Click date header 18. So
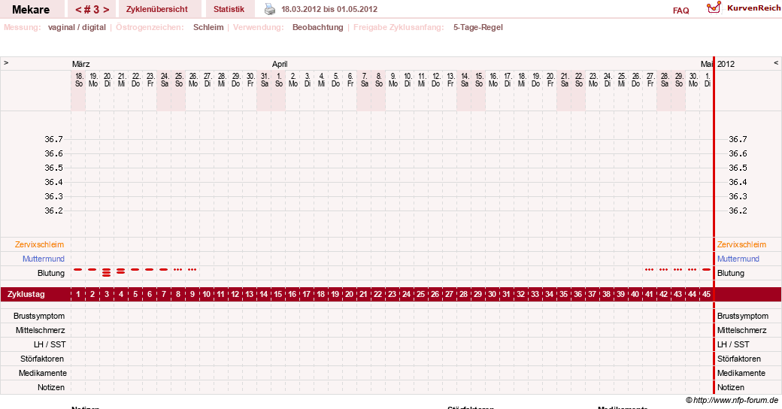 (79, 80)
